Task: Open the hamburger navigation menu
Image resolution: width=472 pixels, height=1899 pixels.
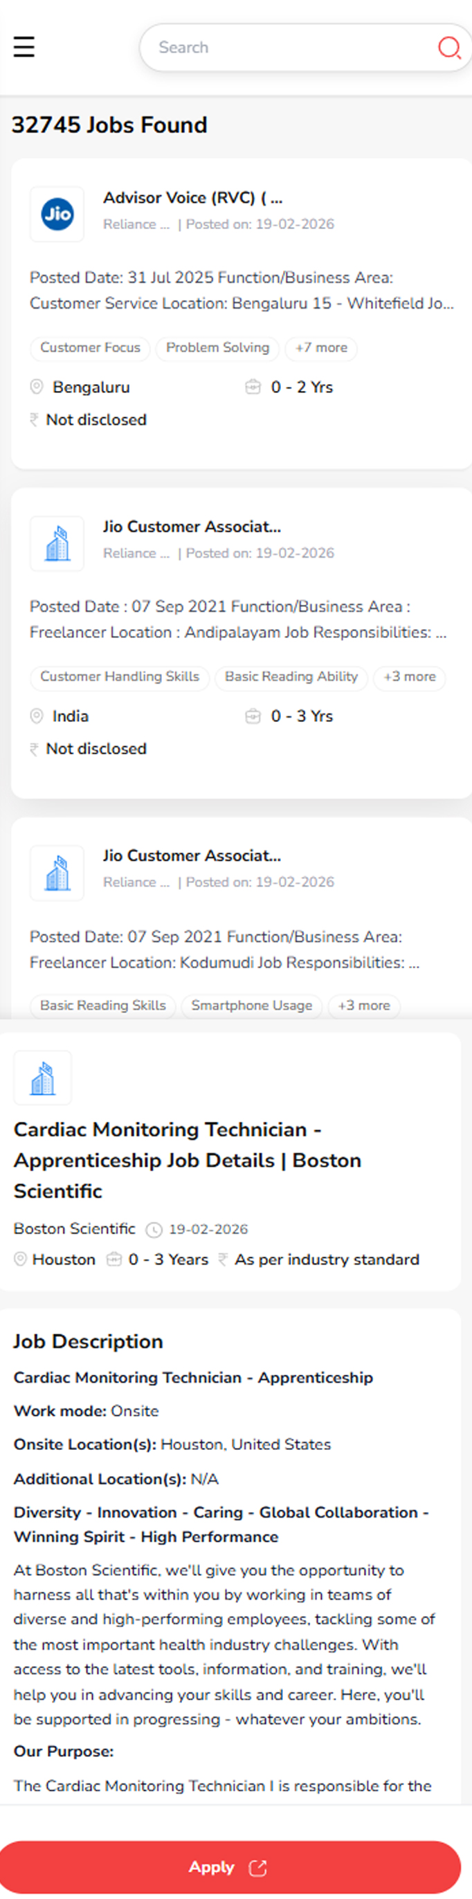Action: (x=24, y=46)
